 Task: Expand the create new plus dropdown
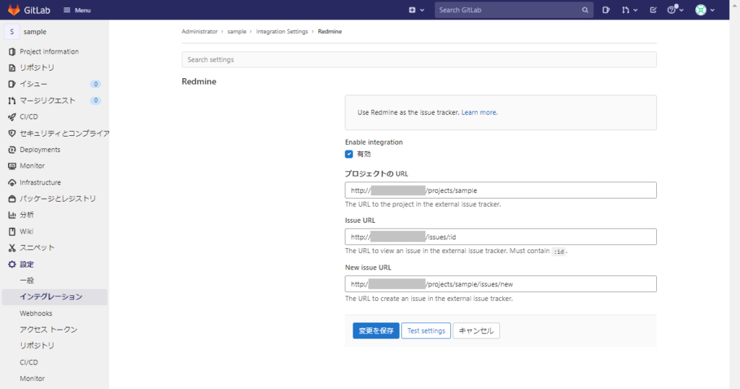click(x=416, y=10)
